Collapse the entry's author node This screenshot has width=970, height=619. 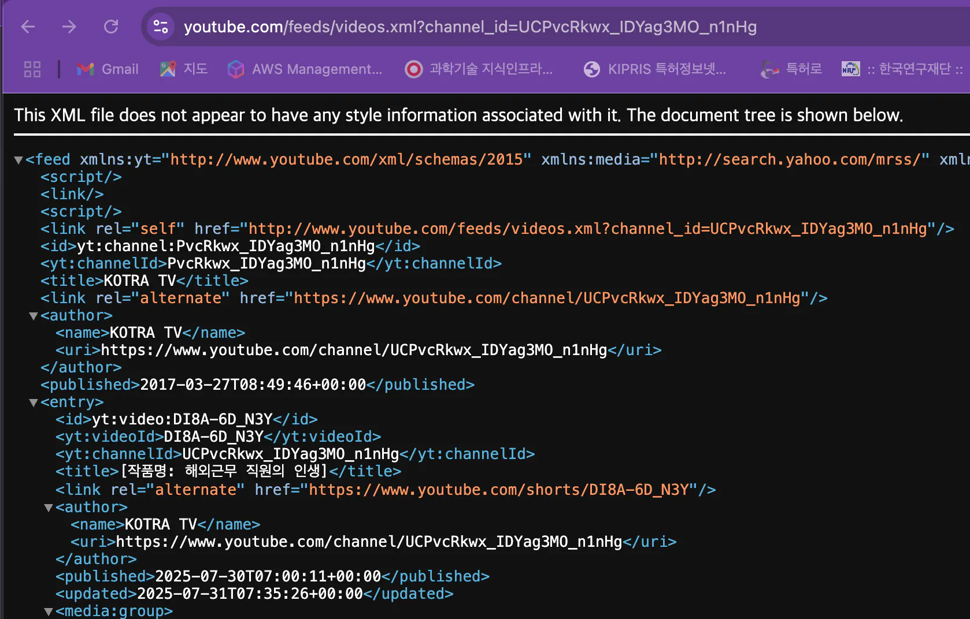(x=49, y=508)
